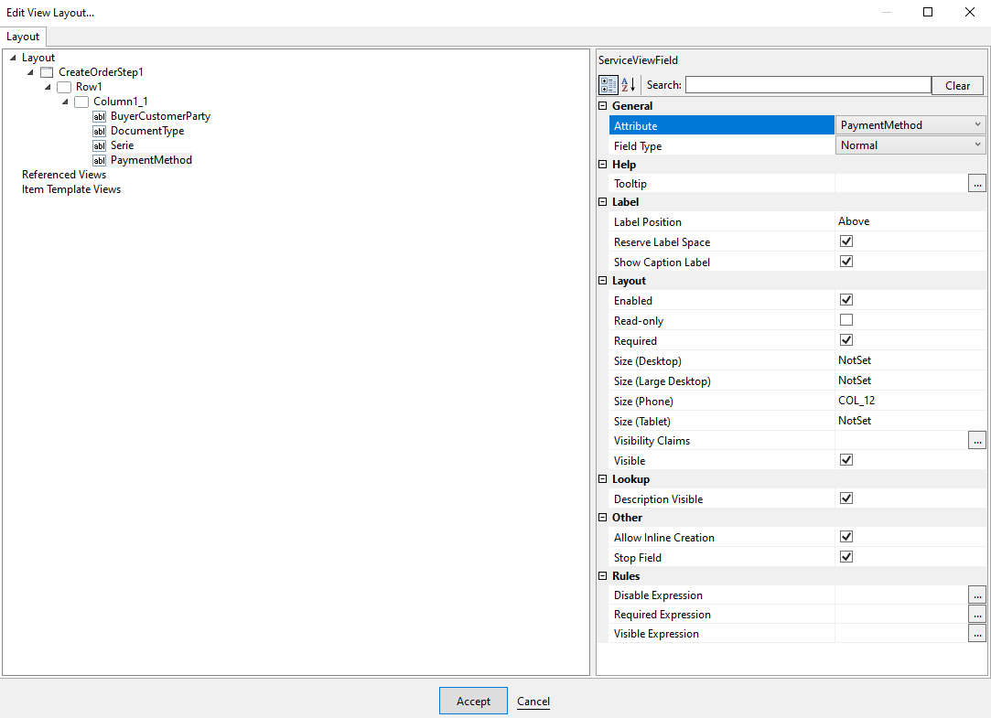The height and width of the screenshot is (718, 991).
Task: Select Size (Large Desktop) NotSet value
Action: 855,380
